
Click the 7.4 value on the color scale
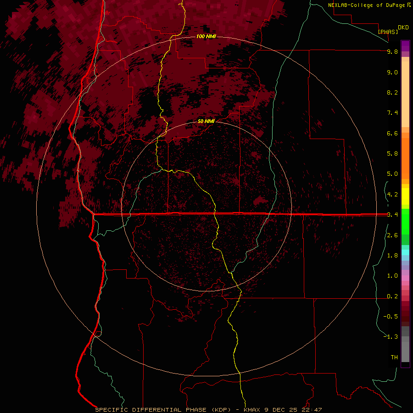[392, 113]
